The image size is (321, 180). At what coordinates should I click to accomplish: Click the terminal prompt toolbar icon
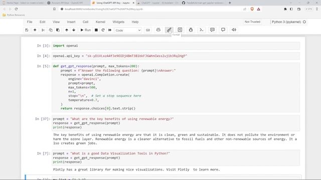pyautogui.click(x=202, y=30)
